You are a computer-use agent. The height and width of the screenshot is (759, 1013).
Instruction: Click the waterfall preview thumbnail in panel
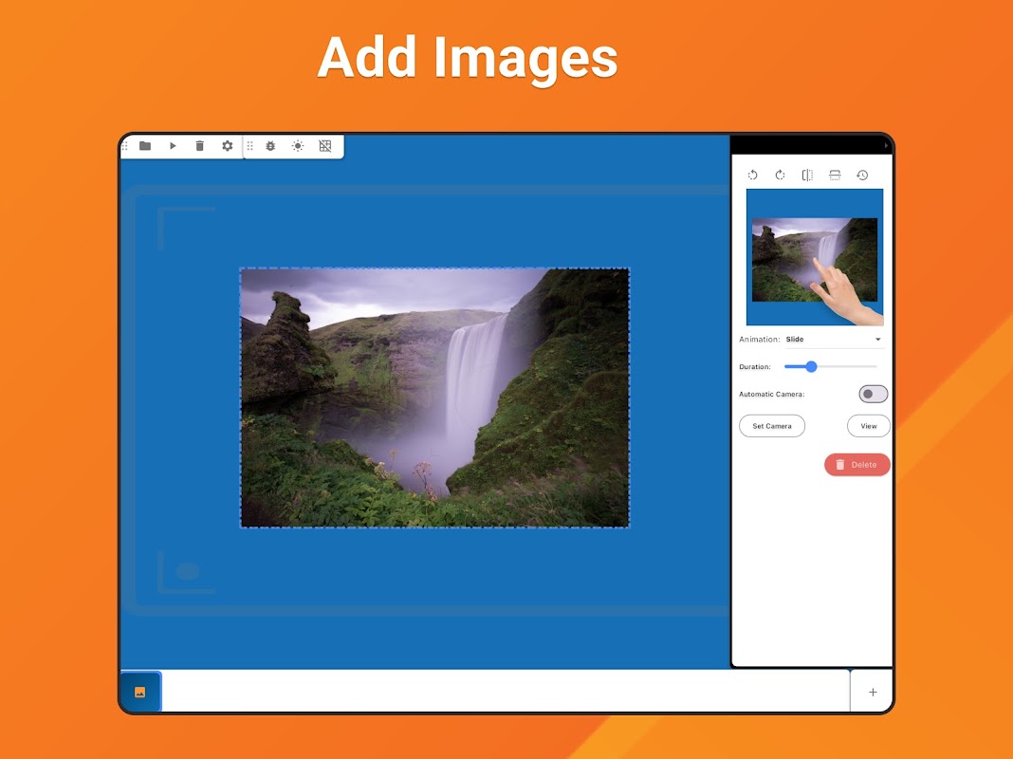[x=815, y=257]
